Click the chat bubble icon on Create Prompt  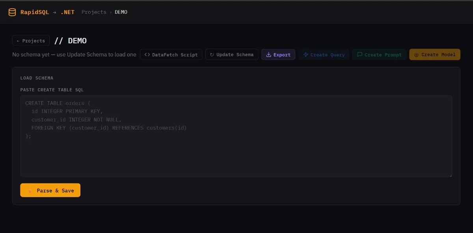(359, 55)
